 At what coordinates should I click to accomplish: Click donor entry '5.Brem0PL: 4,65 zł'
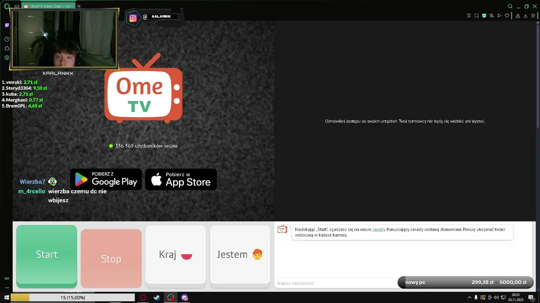pyautogui.click(x=22, y=106)
